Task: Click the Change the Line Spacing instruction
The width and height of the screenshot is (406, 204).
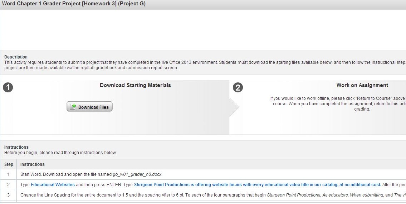Action: [x=143, y=195]
